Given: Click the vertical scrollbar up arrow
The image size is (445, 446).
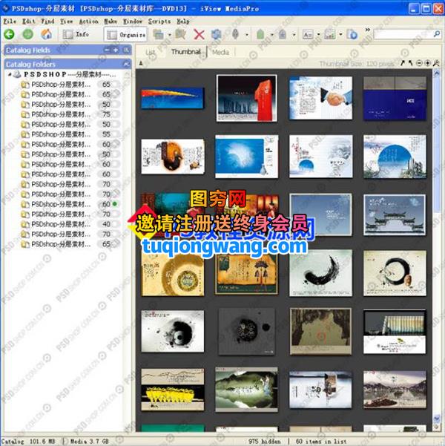Looking at the screenshot, I should coord(436,73).
